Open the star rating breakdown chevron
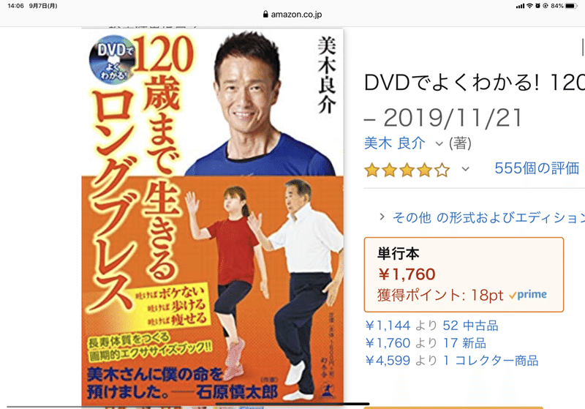585x409 pixels. coord(465,169)
